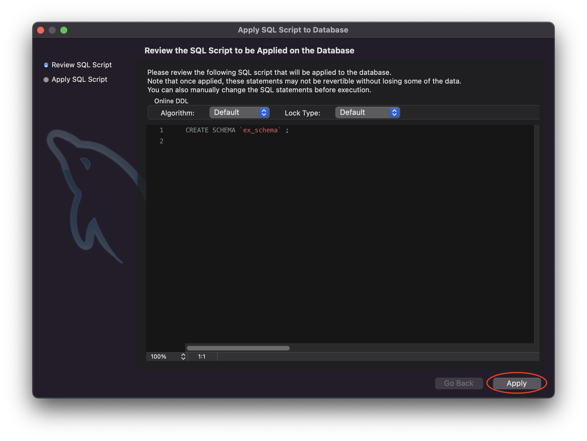Select the Review SQL Script step
587x441 pixels.
point(81,65)
